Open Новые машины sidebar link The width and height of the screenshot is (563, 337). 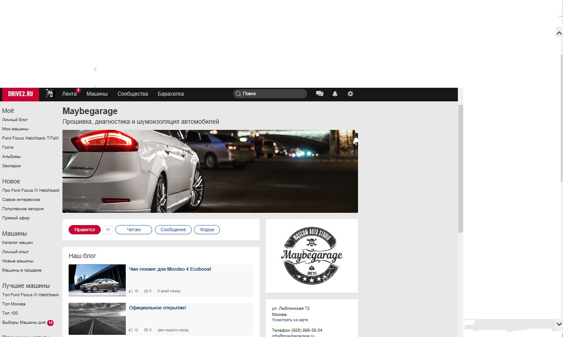tap(18, 261)
